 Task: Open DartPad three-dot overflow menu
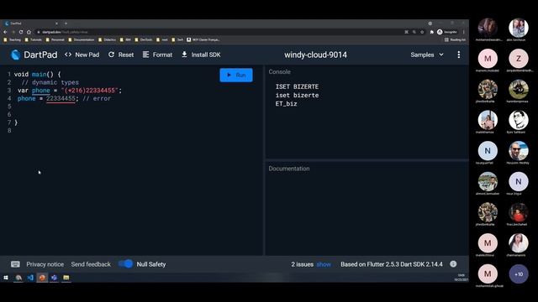459,55
